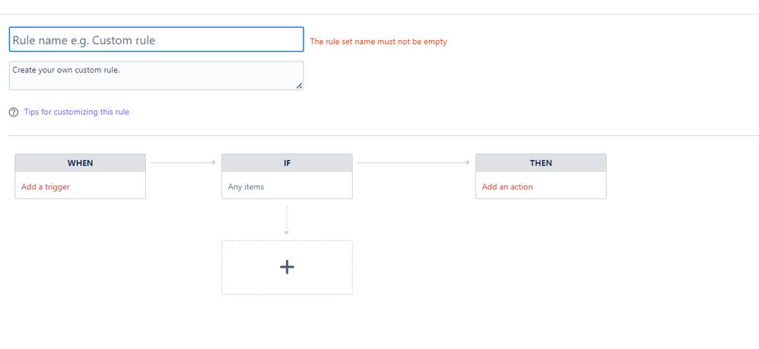Screen dimensions: 759x349
Task: Click the IF card header
Action: [x=287, y=163]
